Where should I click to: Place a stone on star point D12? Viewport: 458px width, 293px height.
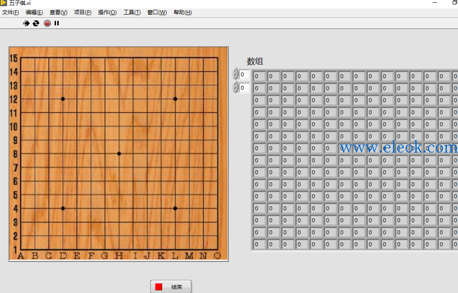63,99
